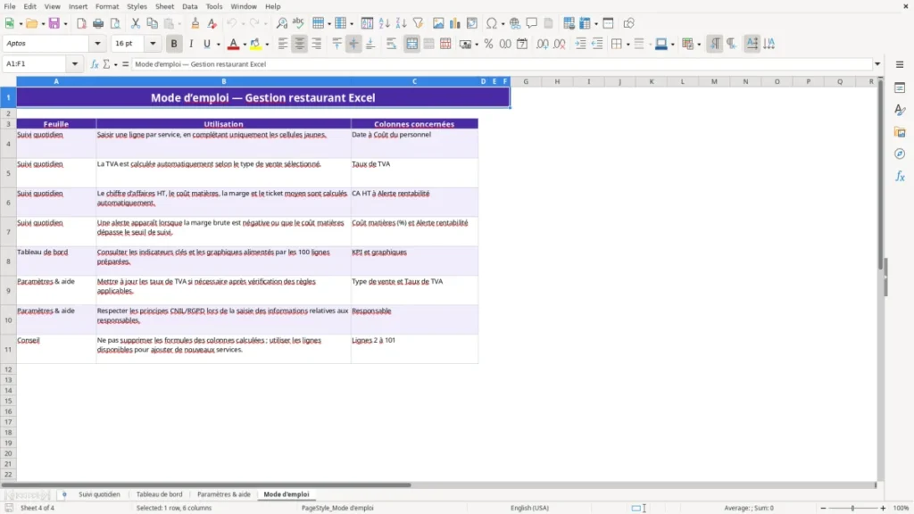Open font color dropdown arrow
Screen dimensions: 914x514
[245, 45]
